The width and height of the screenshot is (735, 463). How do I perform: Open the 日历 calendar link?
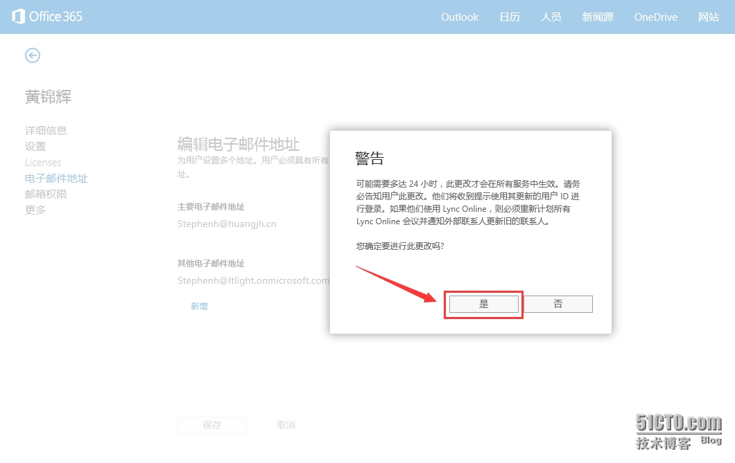pyautogui.click(x=510, y=17)
